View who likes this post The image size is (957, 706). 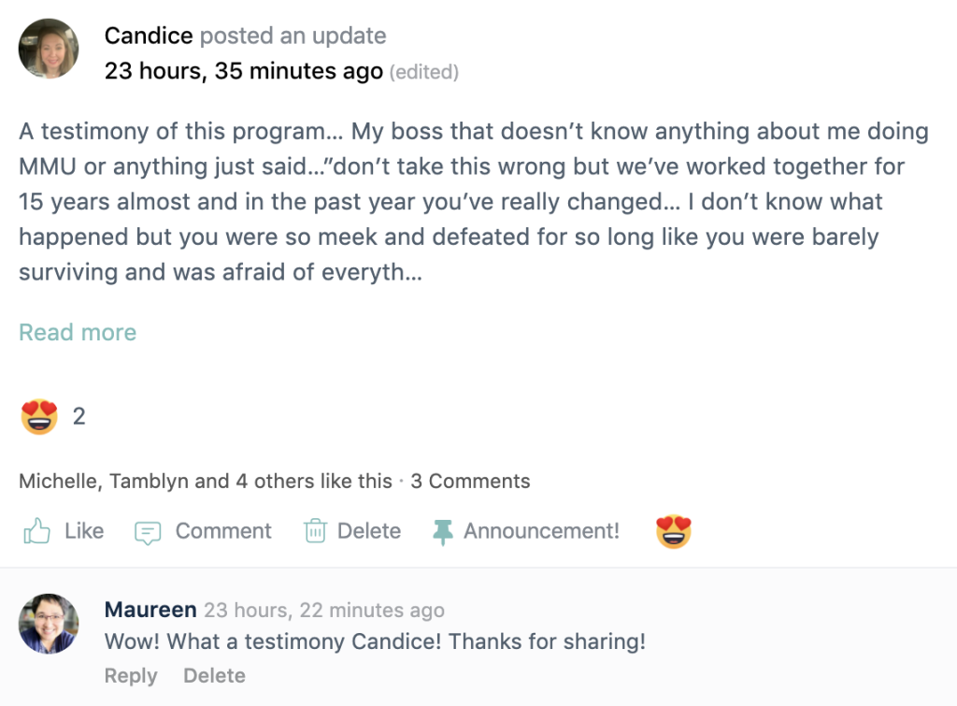point(205,482)
